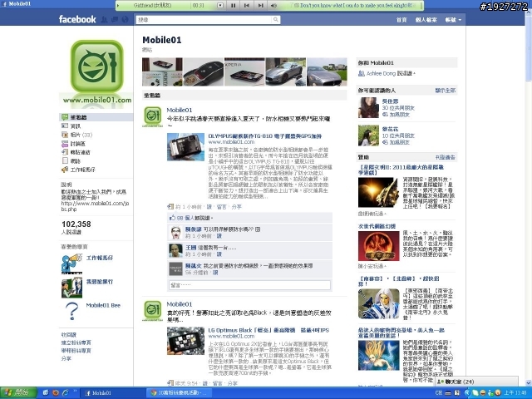Skip to the next track in player

[260, 6]
